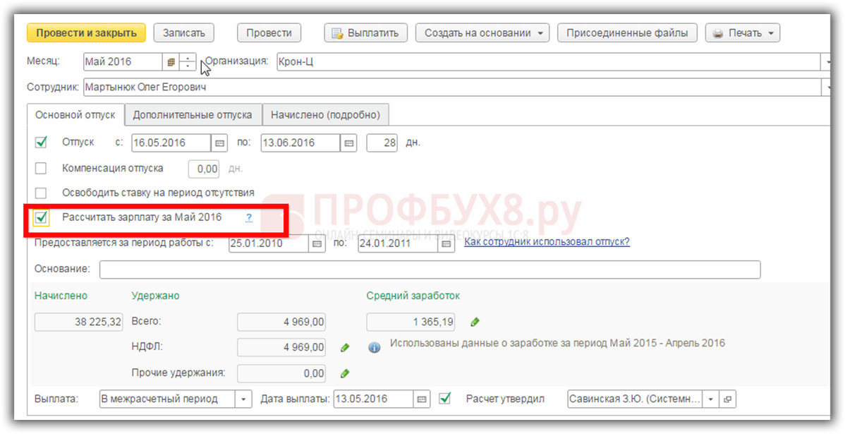Open calendar for work period end 24.01.2011
Viewport: 845px width, 434px height.
(x=446, y=243)
